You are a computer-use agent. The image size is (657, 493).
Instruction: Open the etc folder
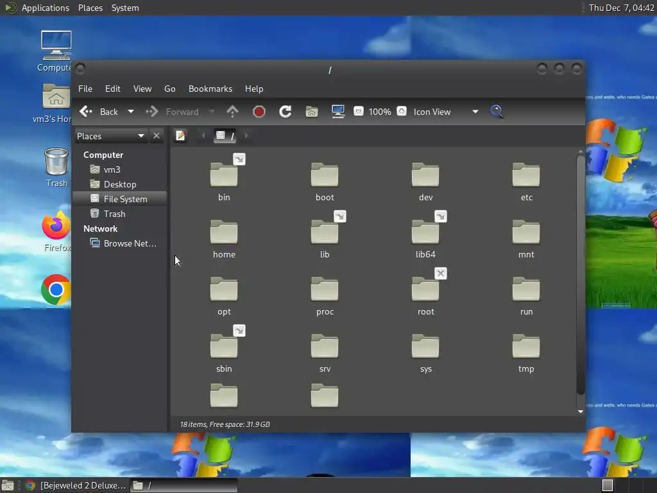coord(526,175)
